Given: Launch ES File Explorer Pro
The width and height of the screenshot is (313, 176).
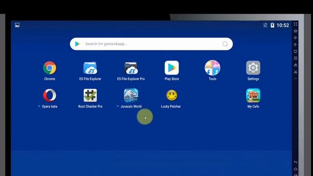Looking at the screenshot, I should pyautogui.click(x=131, y=68).
